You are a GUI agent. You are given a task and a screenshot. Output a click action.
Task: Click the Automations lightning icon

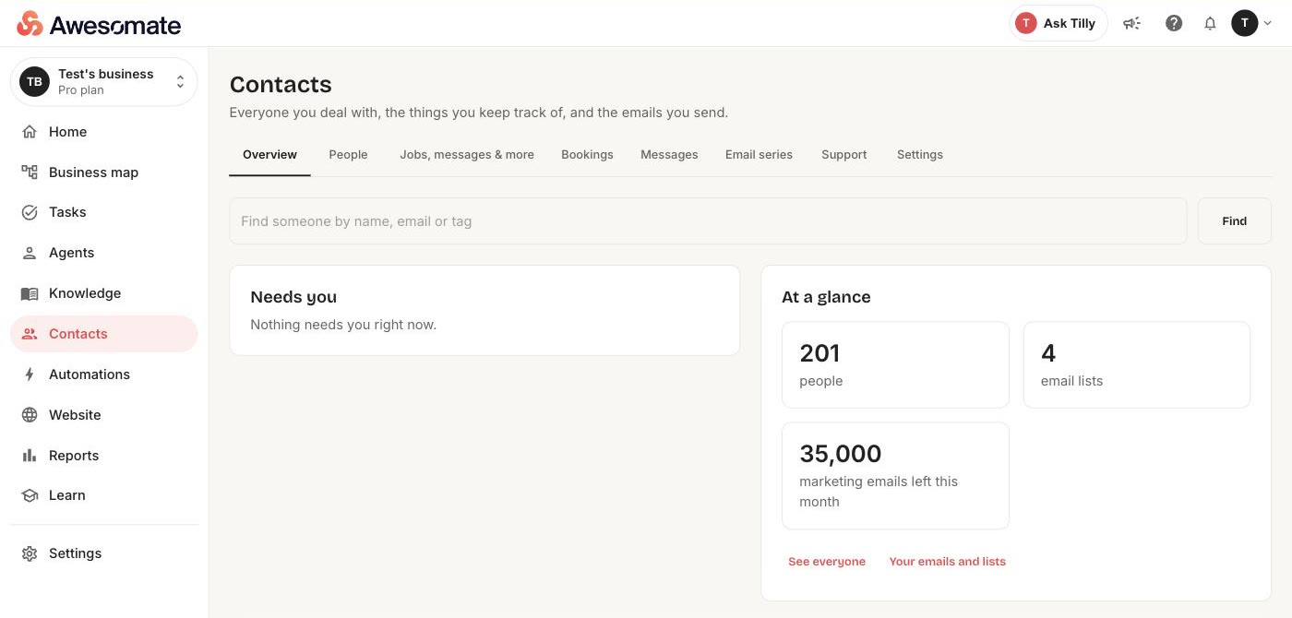(30, 374)
